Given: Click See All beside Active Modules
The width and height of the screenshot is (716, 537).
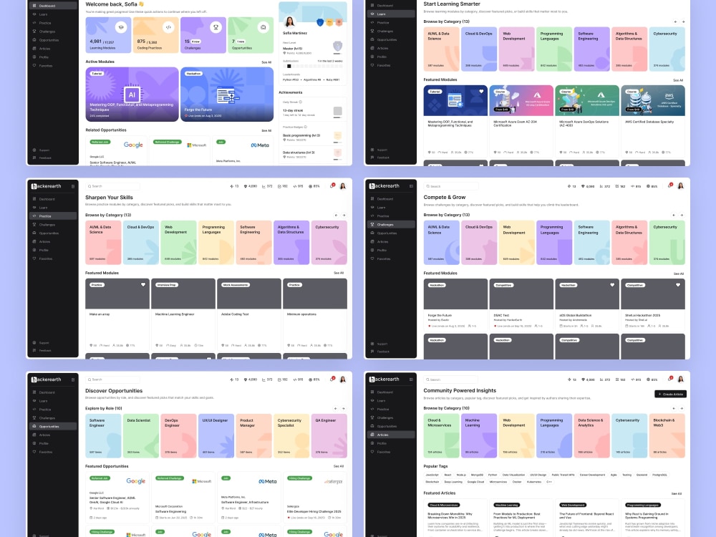Looking at the screenshot, I should (x=266, y=62).
